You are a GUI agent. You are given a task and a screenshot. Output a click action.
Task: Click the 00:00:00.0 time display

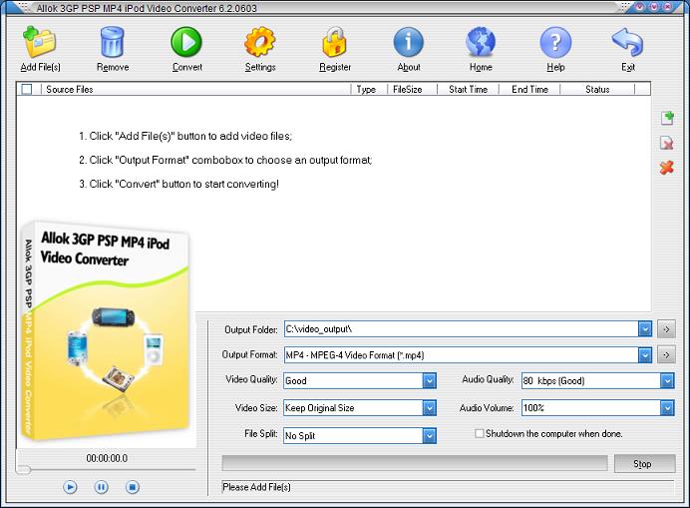click(x=107, y=458)
